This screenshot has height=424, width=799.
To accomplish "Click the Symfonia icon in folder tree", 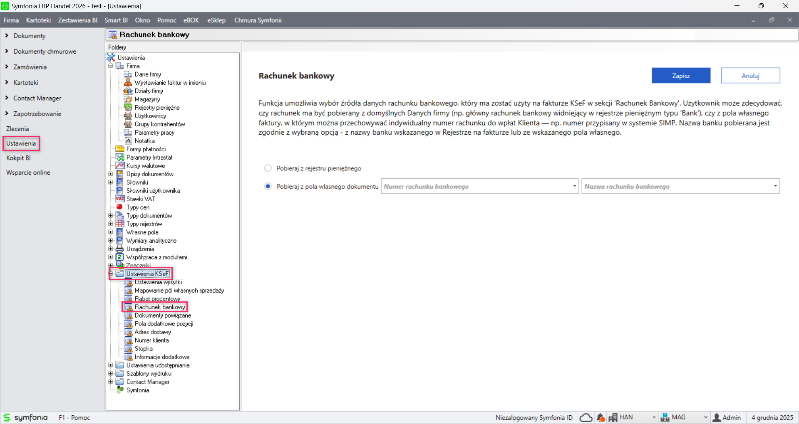I will [120, 390].
